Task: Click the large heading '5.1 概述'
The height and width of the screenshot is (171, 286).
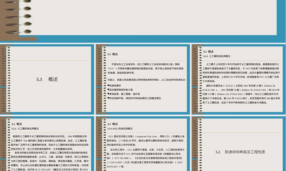Action: (x=47, y=80)
